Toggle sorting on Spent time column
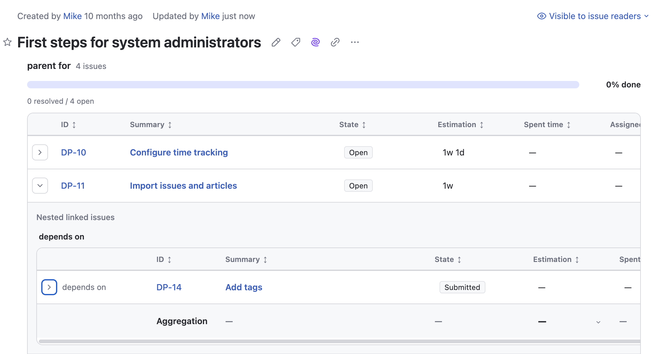The width and height of the screenshot is (655, 354). (569, 125)
